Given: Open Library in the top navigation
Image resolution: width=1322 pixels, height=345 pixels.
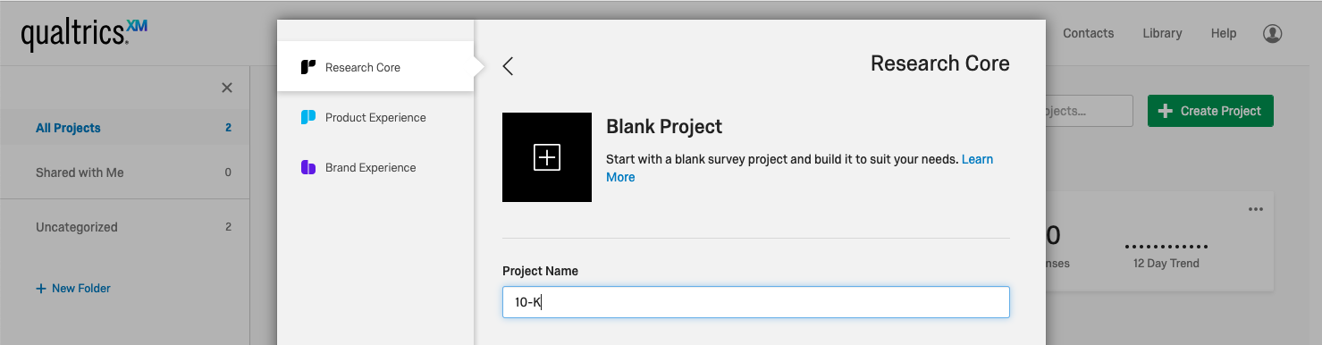Looking at the screenshot, I should (x=1162, y=33).
